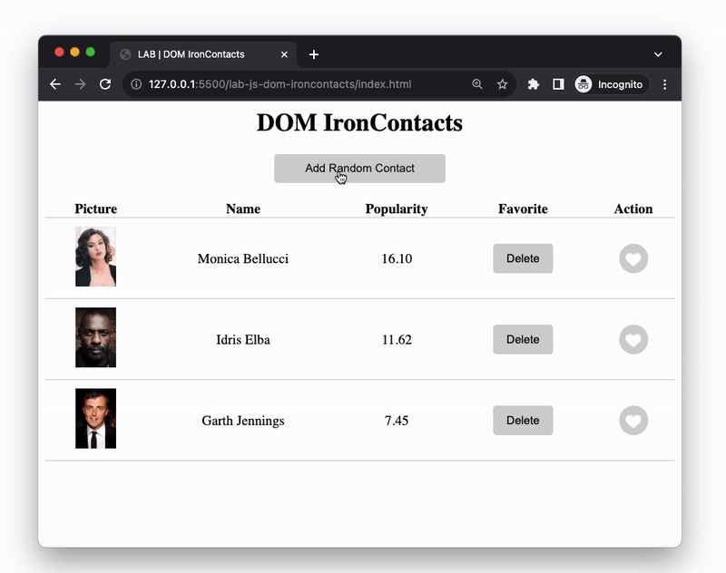Click the browser back arrow
Image resolution: width=726 pixels, height=573 pixels.
pos(55,84)
